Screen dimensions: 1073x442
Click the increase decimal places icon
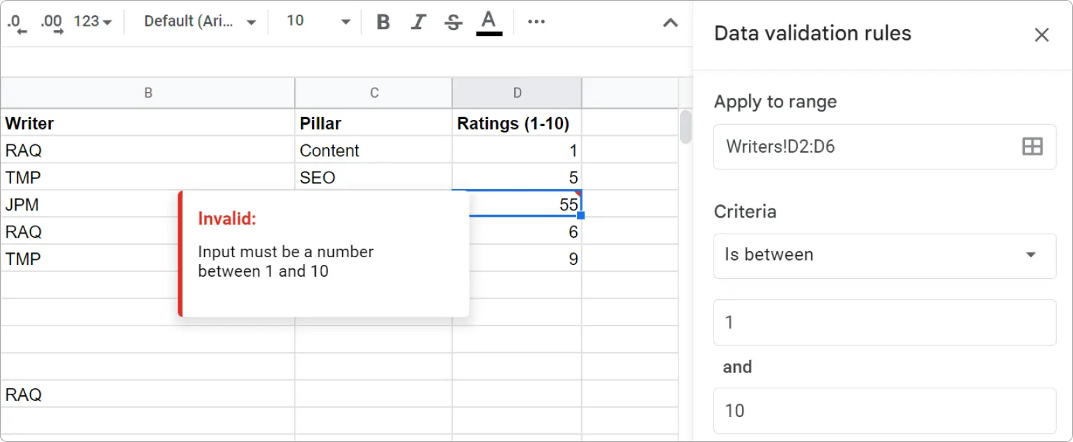(x=49, y=22)
